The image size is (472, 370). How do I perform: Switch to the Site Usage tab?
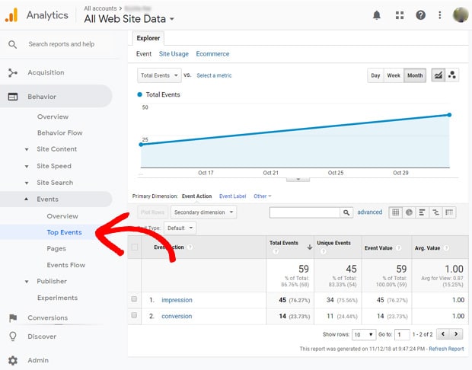174,54
